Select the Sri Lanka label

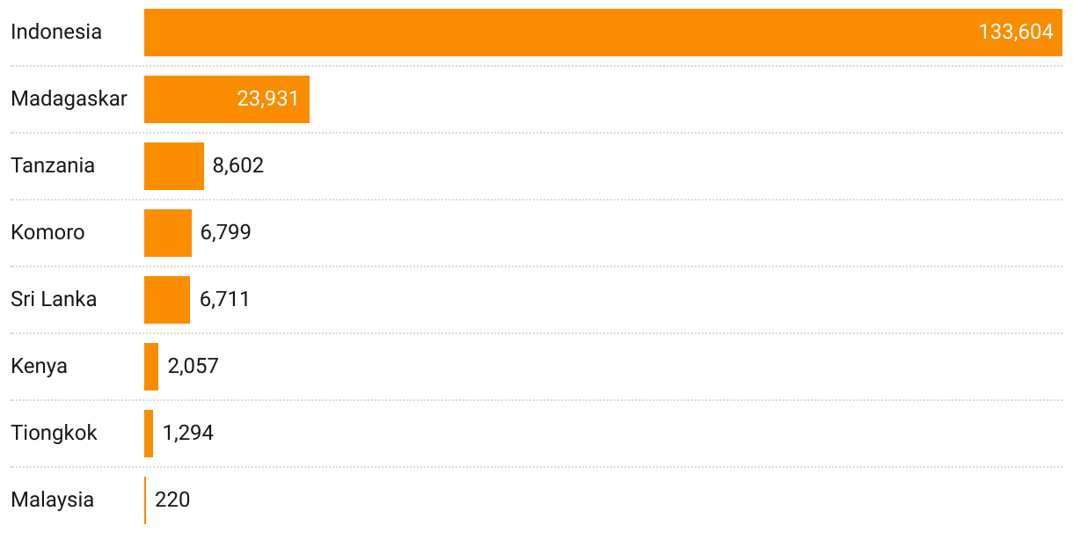tap(54, 299)
